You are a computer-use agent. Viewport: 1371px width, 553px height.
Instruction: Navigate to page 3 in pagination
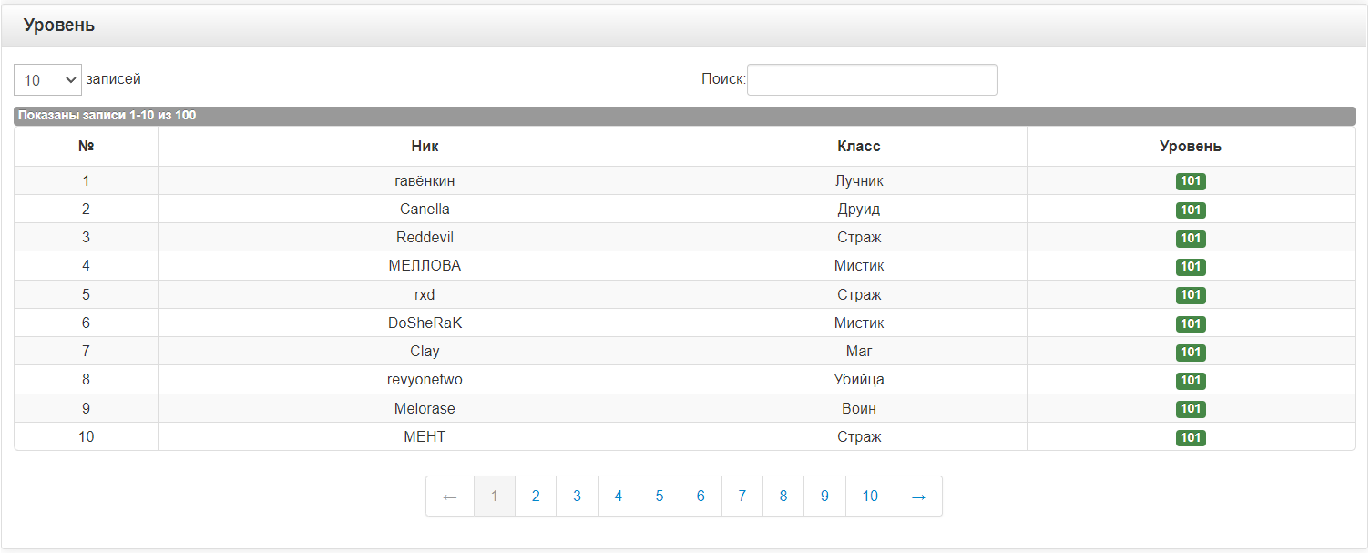pos(577,497)
